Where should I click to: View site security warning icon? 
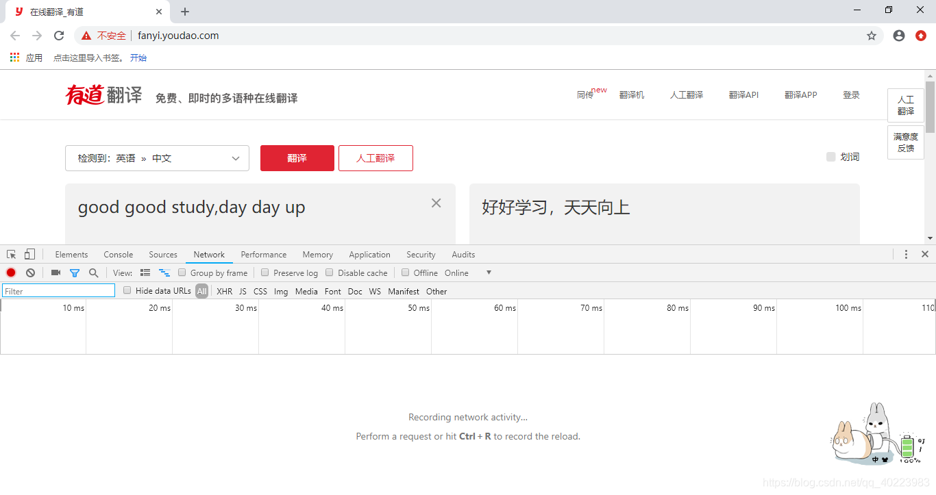[86, 36]
